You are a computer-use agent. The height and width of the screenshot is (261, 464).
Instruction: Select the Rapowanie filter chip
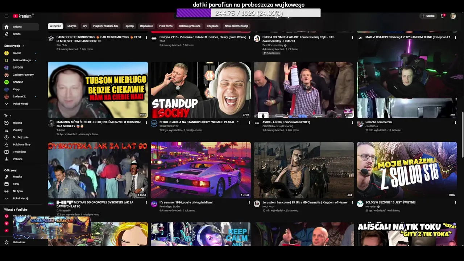[x=146, y=26]
